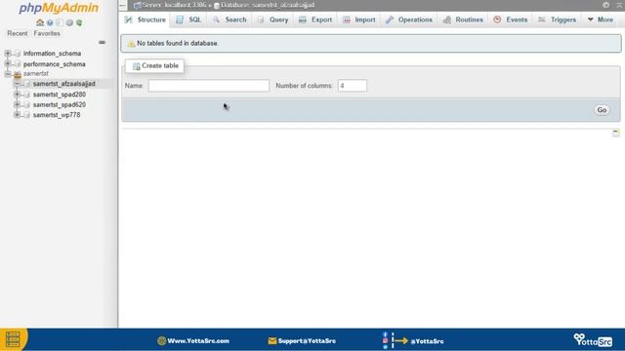
Task: Select performance_schema database in tree
Action: point(55,64)
